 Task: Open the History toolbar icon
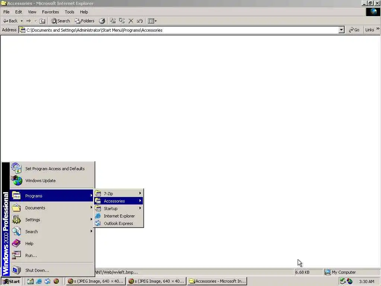pos(102,21)
